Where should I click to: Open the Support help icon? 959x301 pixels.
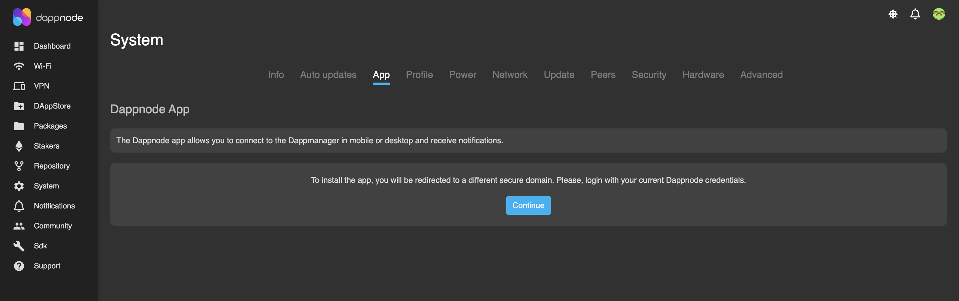[x=19, y=266]
